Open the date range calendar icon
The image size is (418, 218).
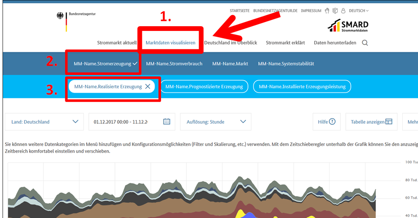(167, 122)
